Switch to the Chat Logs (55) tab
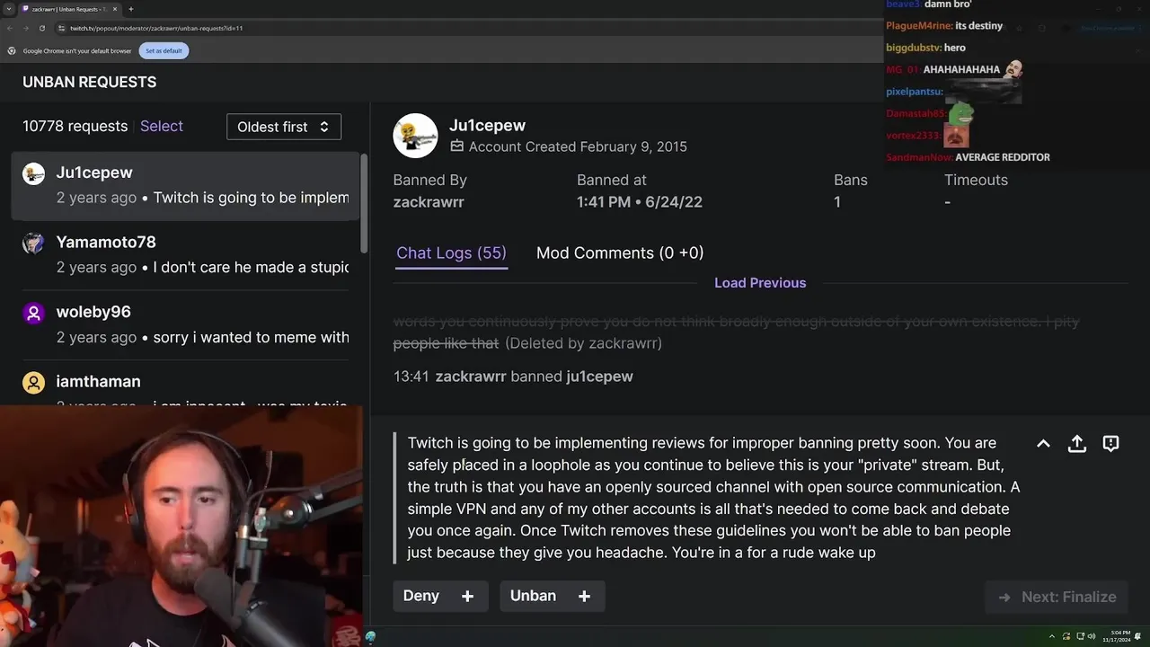The height and width of the screenshot is (647, 1150). click(451, 253)
